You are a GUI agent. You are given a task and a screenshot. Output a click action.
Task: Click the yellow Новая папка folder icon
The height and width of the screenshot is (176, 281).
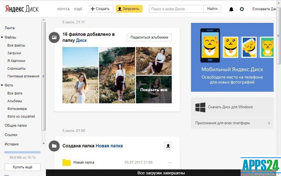(x=66, y=162)
